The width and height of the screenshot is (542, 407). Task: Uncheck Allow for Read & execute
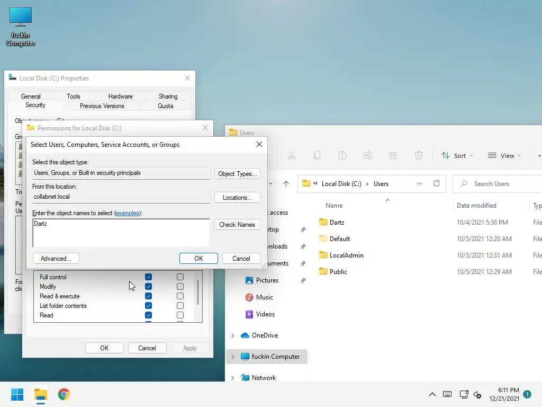coord(148,296)
